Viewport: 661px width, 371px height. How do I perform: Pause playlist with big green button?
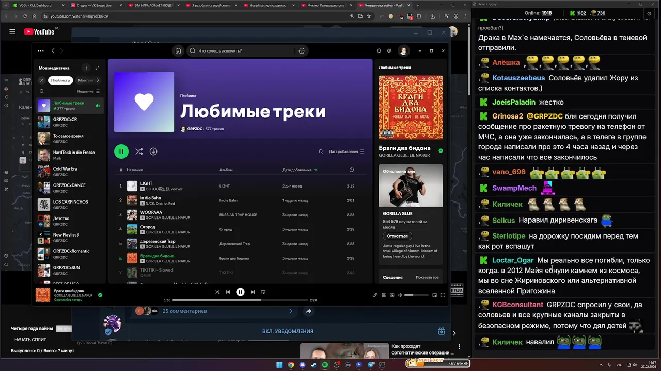coord(121,151)
